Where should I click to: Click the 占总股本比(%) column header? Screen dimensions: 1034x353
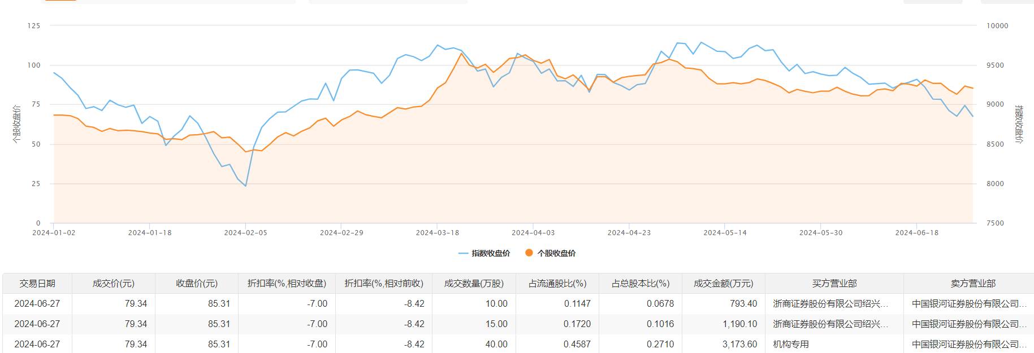tap(641, 283)
